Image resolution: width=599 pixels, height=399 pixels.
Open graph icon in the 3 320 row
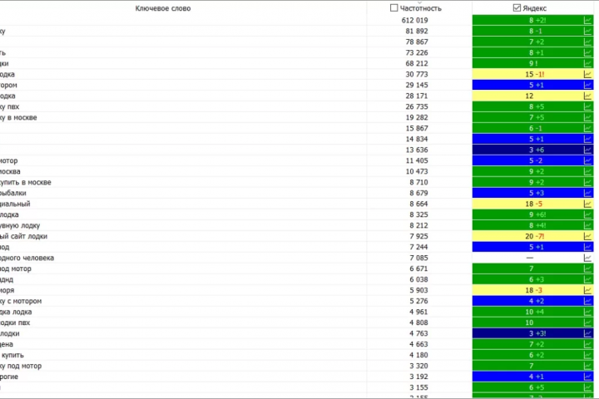[587, 366]
